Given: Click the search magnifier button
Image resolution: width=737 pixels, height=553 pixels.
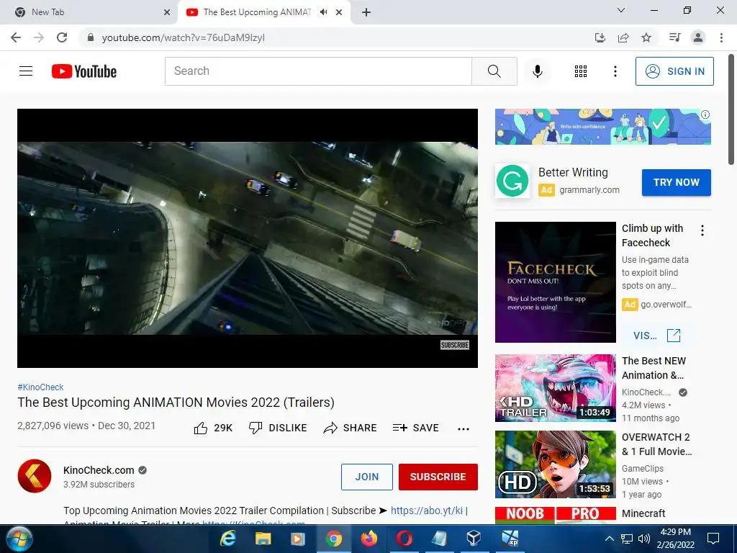Looking at the screenshot, I should point(494,71).
